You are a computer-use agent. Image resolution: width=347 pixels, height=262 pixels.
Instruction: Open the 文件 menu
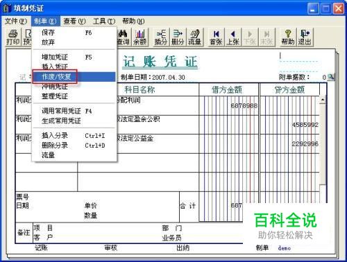pos(16,21)
